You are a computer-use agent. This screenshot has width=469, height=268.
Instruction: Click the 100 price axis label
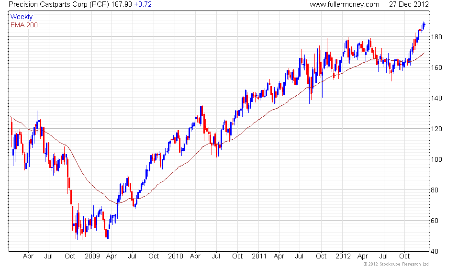click(x=436, y=159)
